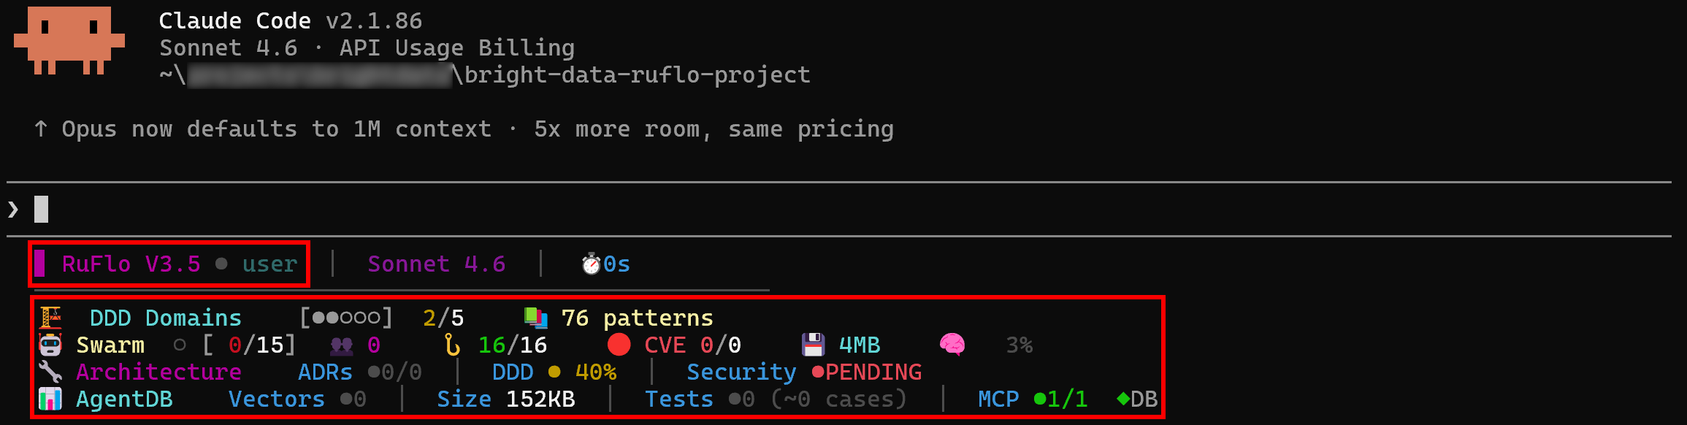Click the wrench icon beside Architecture

pyautogui.click(x=50, y=372)
